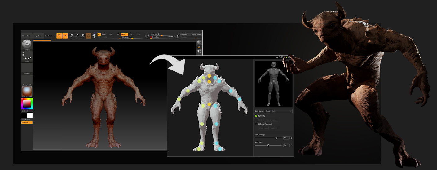Image resolution: width=437 pixels, height=170 pixels.
Task: Open the MatCap Skin04 material picker
Action: pos(27,91)
